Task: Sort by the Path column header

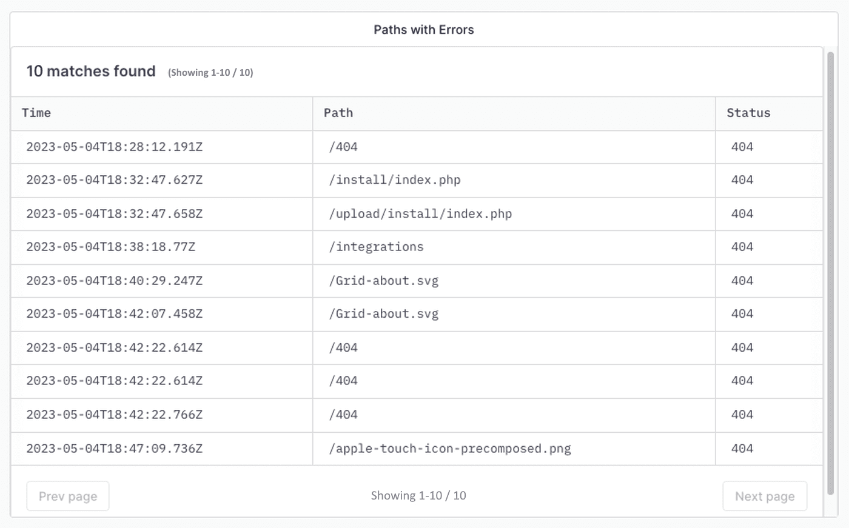Action: point(338,113)
